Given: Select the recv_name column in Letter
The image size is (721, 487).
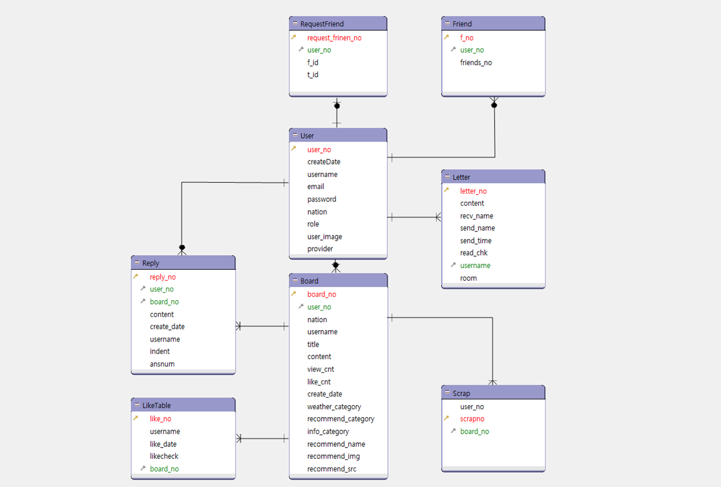Looking at the screenshot, I should pos(477,216).
